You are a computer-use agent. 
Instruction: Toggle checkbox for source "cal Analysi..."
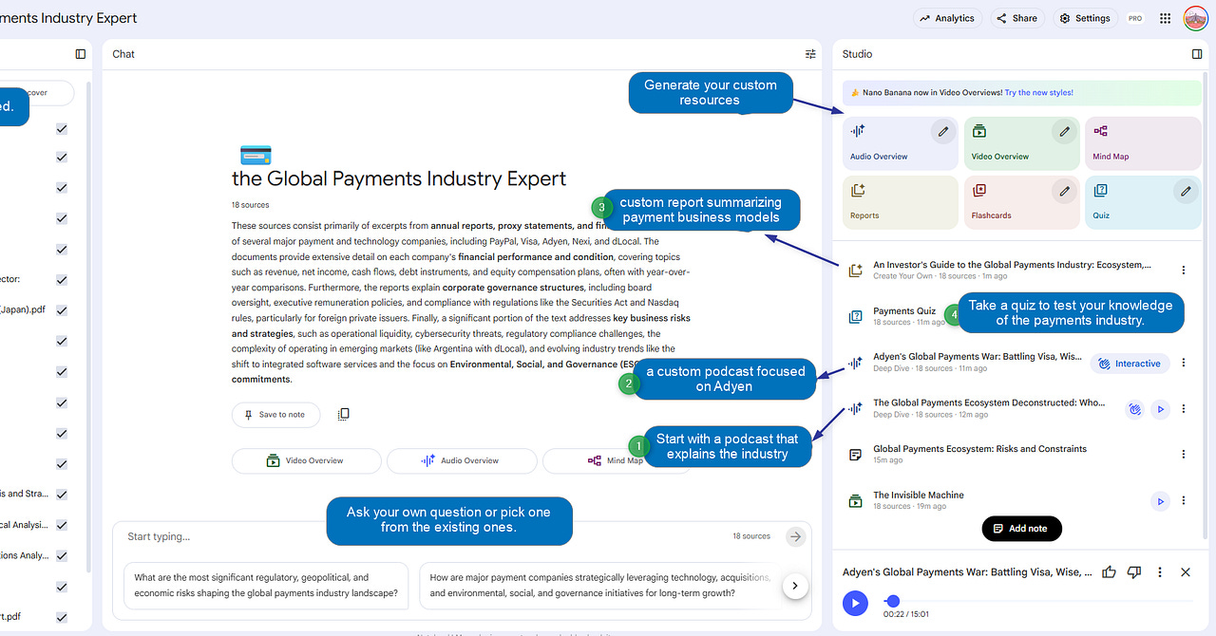tap(62, 525)
